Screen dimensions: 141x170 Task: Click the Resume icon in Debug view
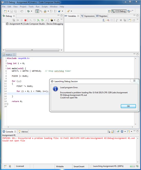pos(17,20)
